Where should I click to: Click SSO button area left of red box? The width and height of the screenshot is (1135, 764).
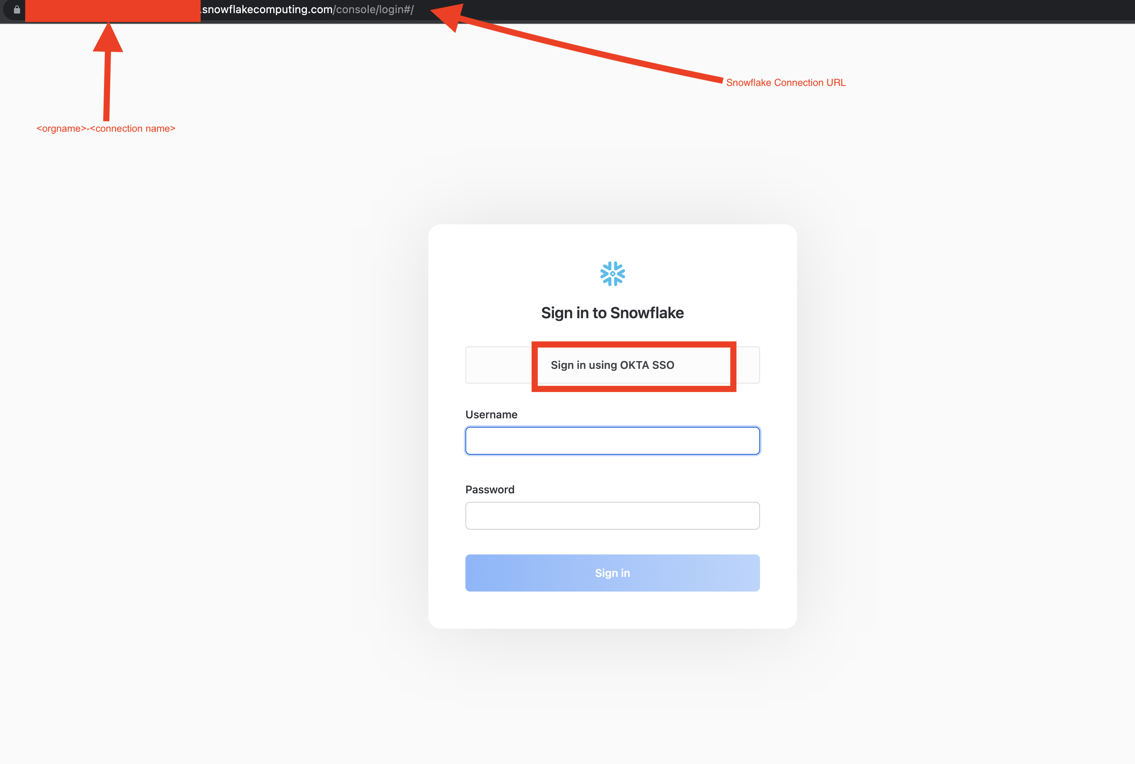tap(498, 365)
